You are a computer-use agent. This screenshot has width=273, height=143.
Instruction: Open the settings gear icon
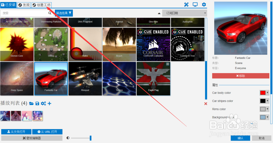tap(204, 5)
